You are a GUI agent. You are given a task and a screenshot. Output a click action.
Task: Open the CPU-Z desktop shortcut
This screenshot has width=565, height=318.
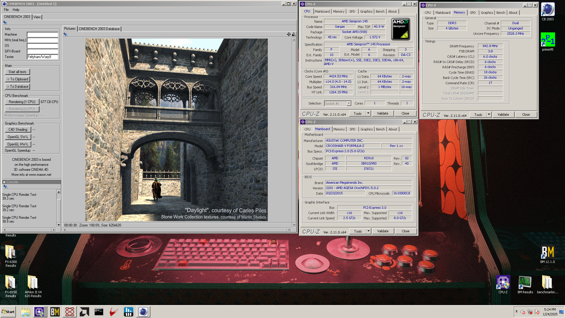coord(503,284)
